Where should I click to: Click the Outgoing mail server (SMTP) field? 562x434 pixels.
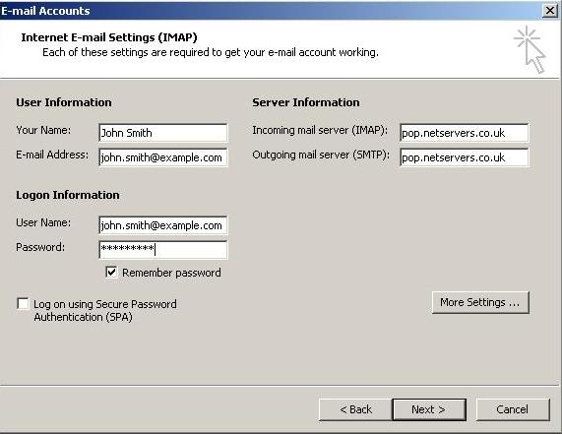(465, 157)
